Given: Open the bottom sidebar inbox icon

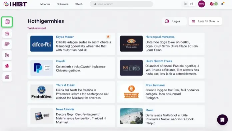Looking at the screenshot, I should pos(7,77).
